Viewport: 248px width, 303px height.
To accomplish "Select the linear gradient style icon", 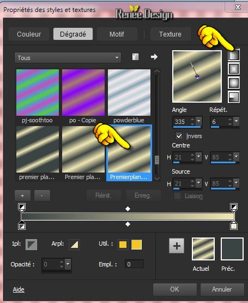I will tap(234, 55).
